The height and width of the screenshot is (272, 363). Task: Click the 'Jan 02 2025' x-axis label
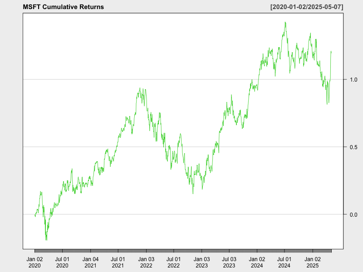313,262
